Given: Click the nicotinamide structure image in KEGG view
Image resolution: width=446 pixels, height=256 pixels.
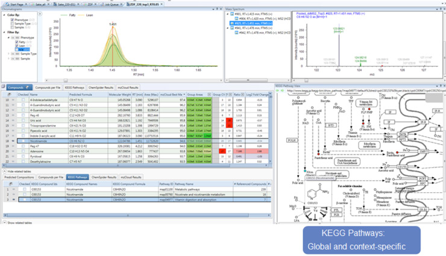Looking at the screenshot, I should click(x=318, y=194).
